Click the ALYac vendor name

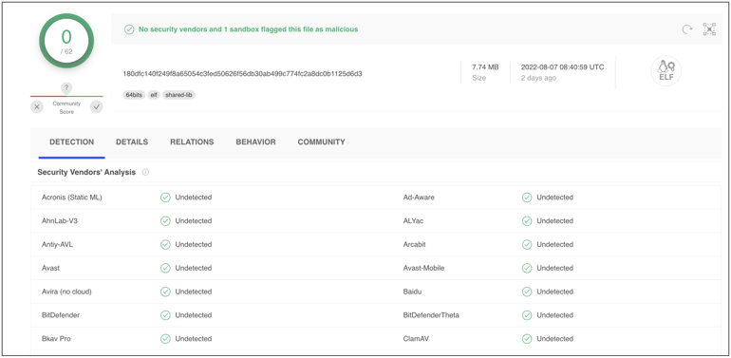pos(414,221)
